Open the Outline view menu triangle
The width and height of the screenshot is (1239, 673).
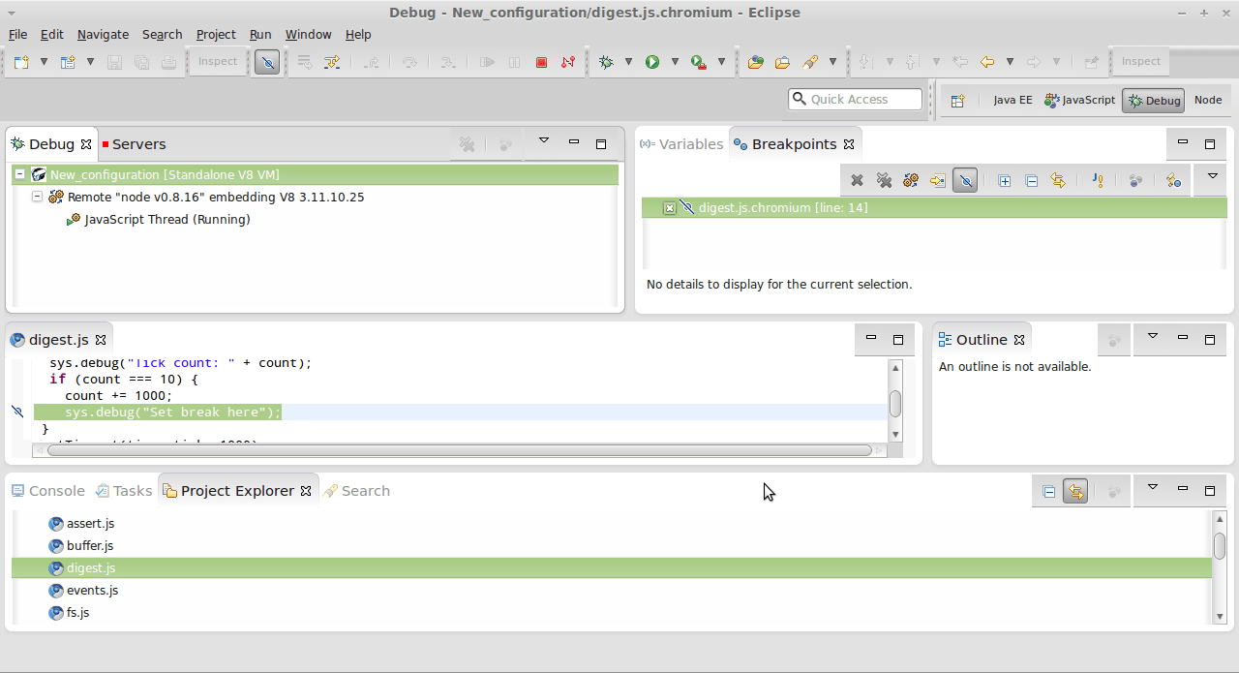(1152, 337)
